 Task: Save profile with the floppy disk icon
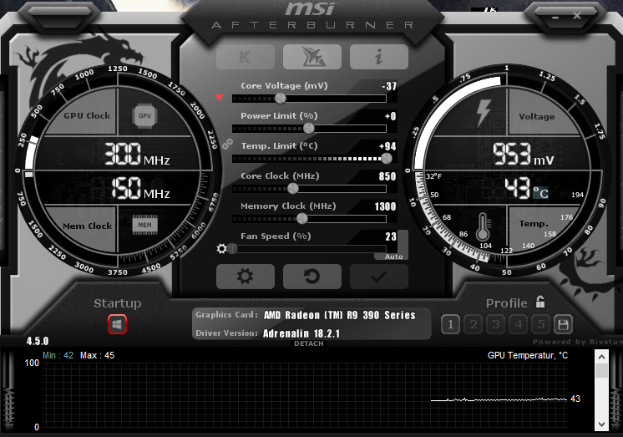[x=564, y=324]
